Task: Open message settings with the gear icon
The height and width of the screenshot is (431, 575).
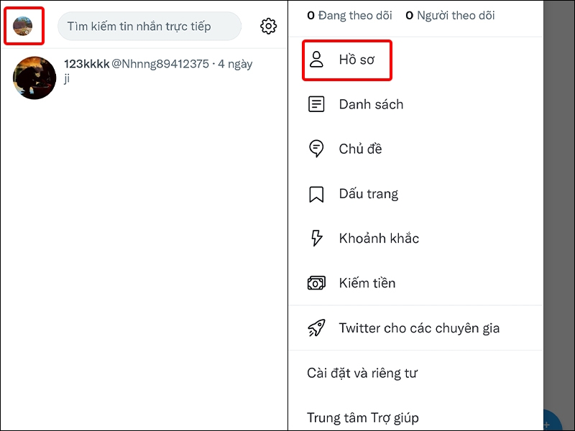Action: pos(269,26)
